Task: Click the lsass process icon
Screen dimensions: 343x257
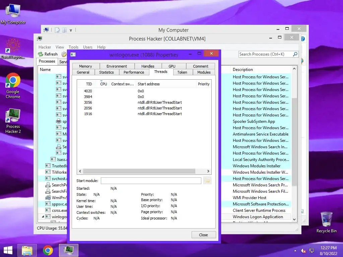Action: coord(53,159)
